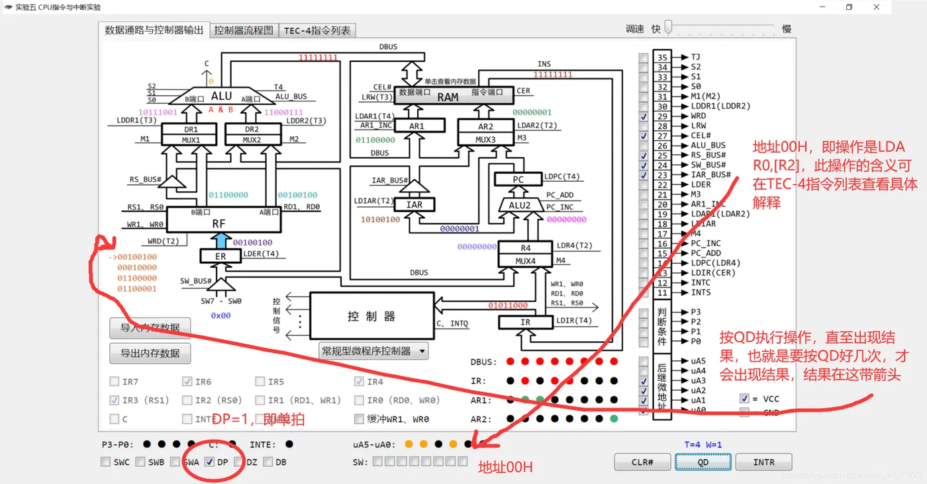Image resolution: width=927 pixels, height=484 pixels.
Task: Check the signal 35 TJ checkbox
Action: [644, 58]
